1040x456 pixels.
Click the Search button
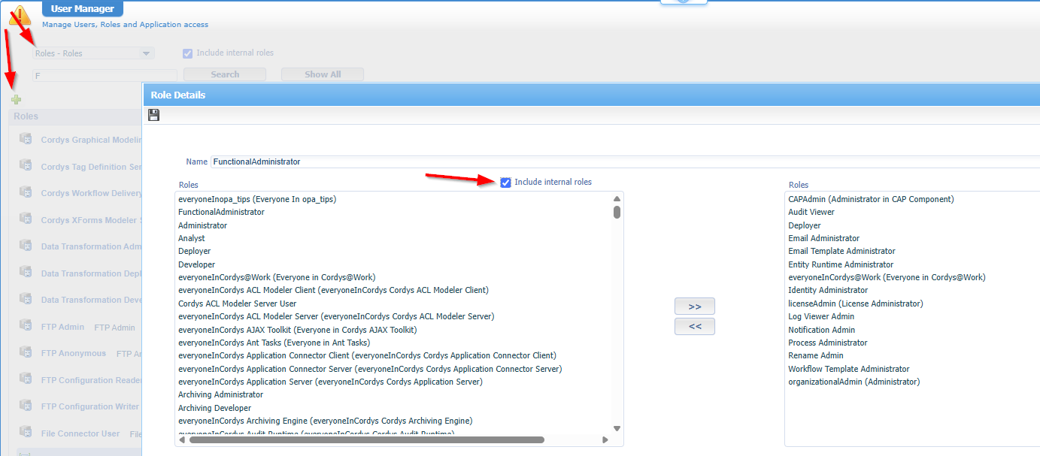click(225, 74)
